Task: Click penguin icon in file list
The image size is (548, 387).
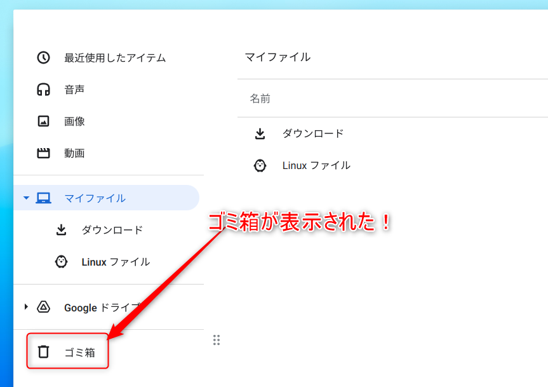Action: [260, 165]
